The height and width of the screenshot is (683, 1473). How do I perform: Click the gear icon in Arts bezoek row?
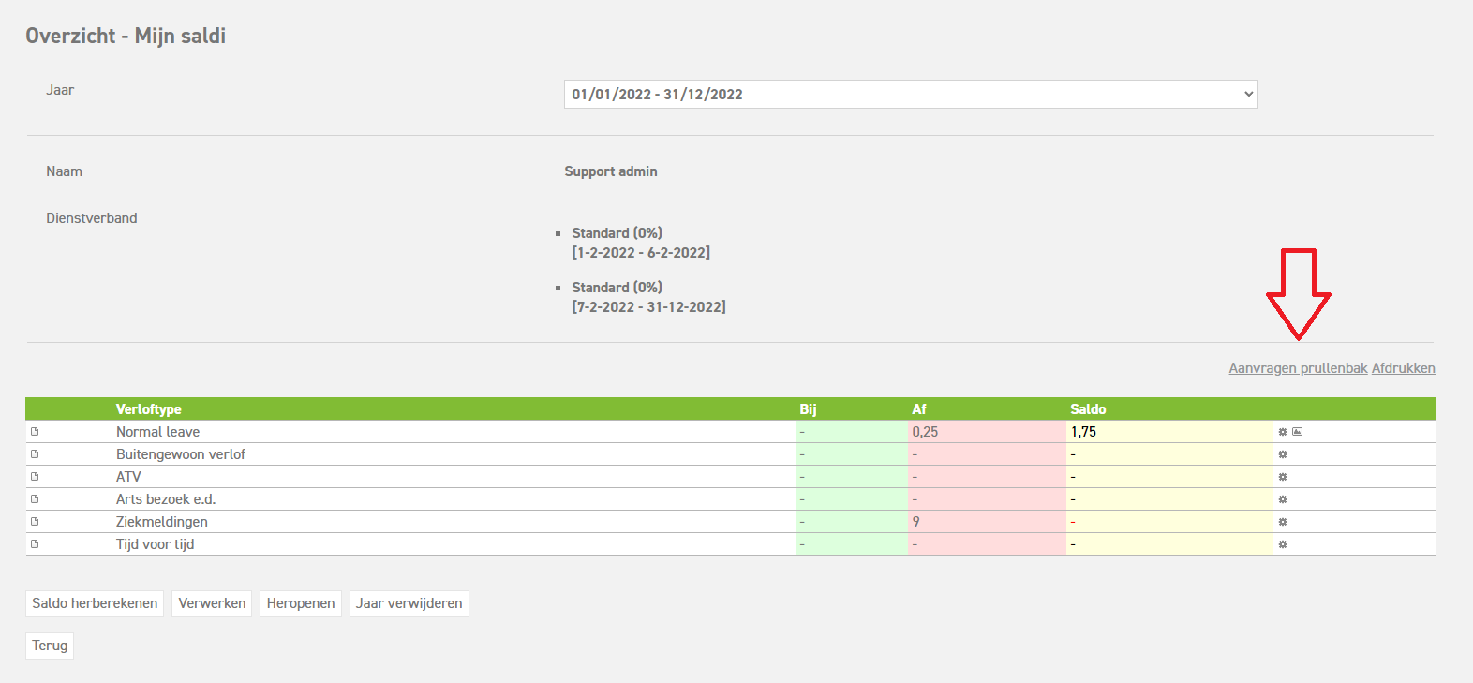[1283, 499]
